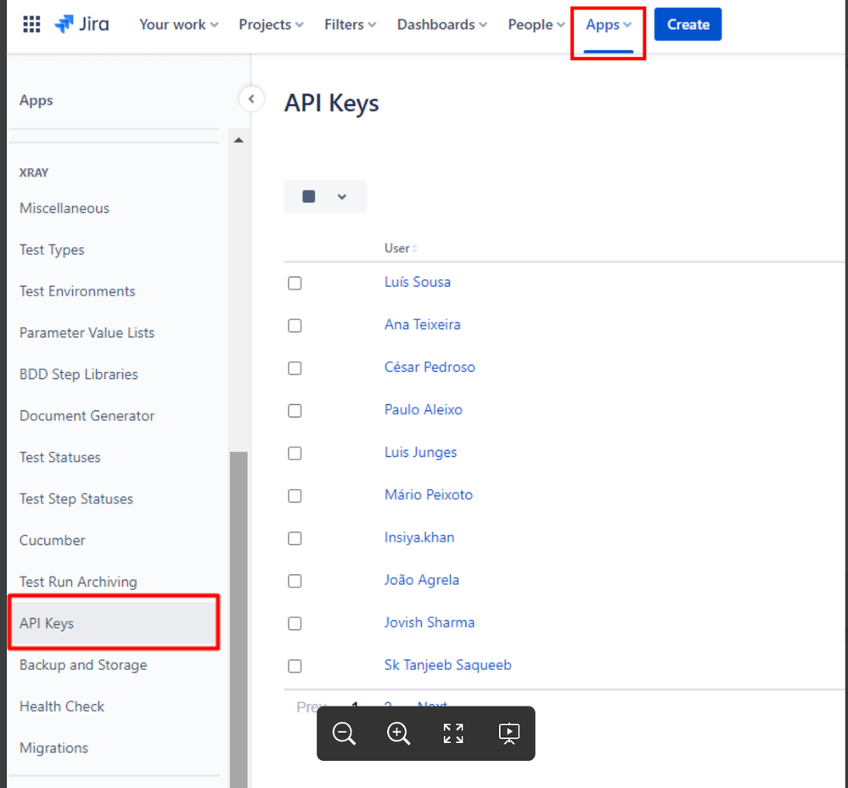Open the Dashboards dropdown
The height and width of the screenshot is (788, 848).
[x=442, y=25]
